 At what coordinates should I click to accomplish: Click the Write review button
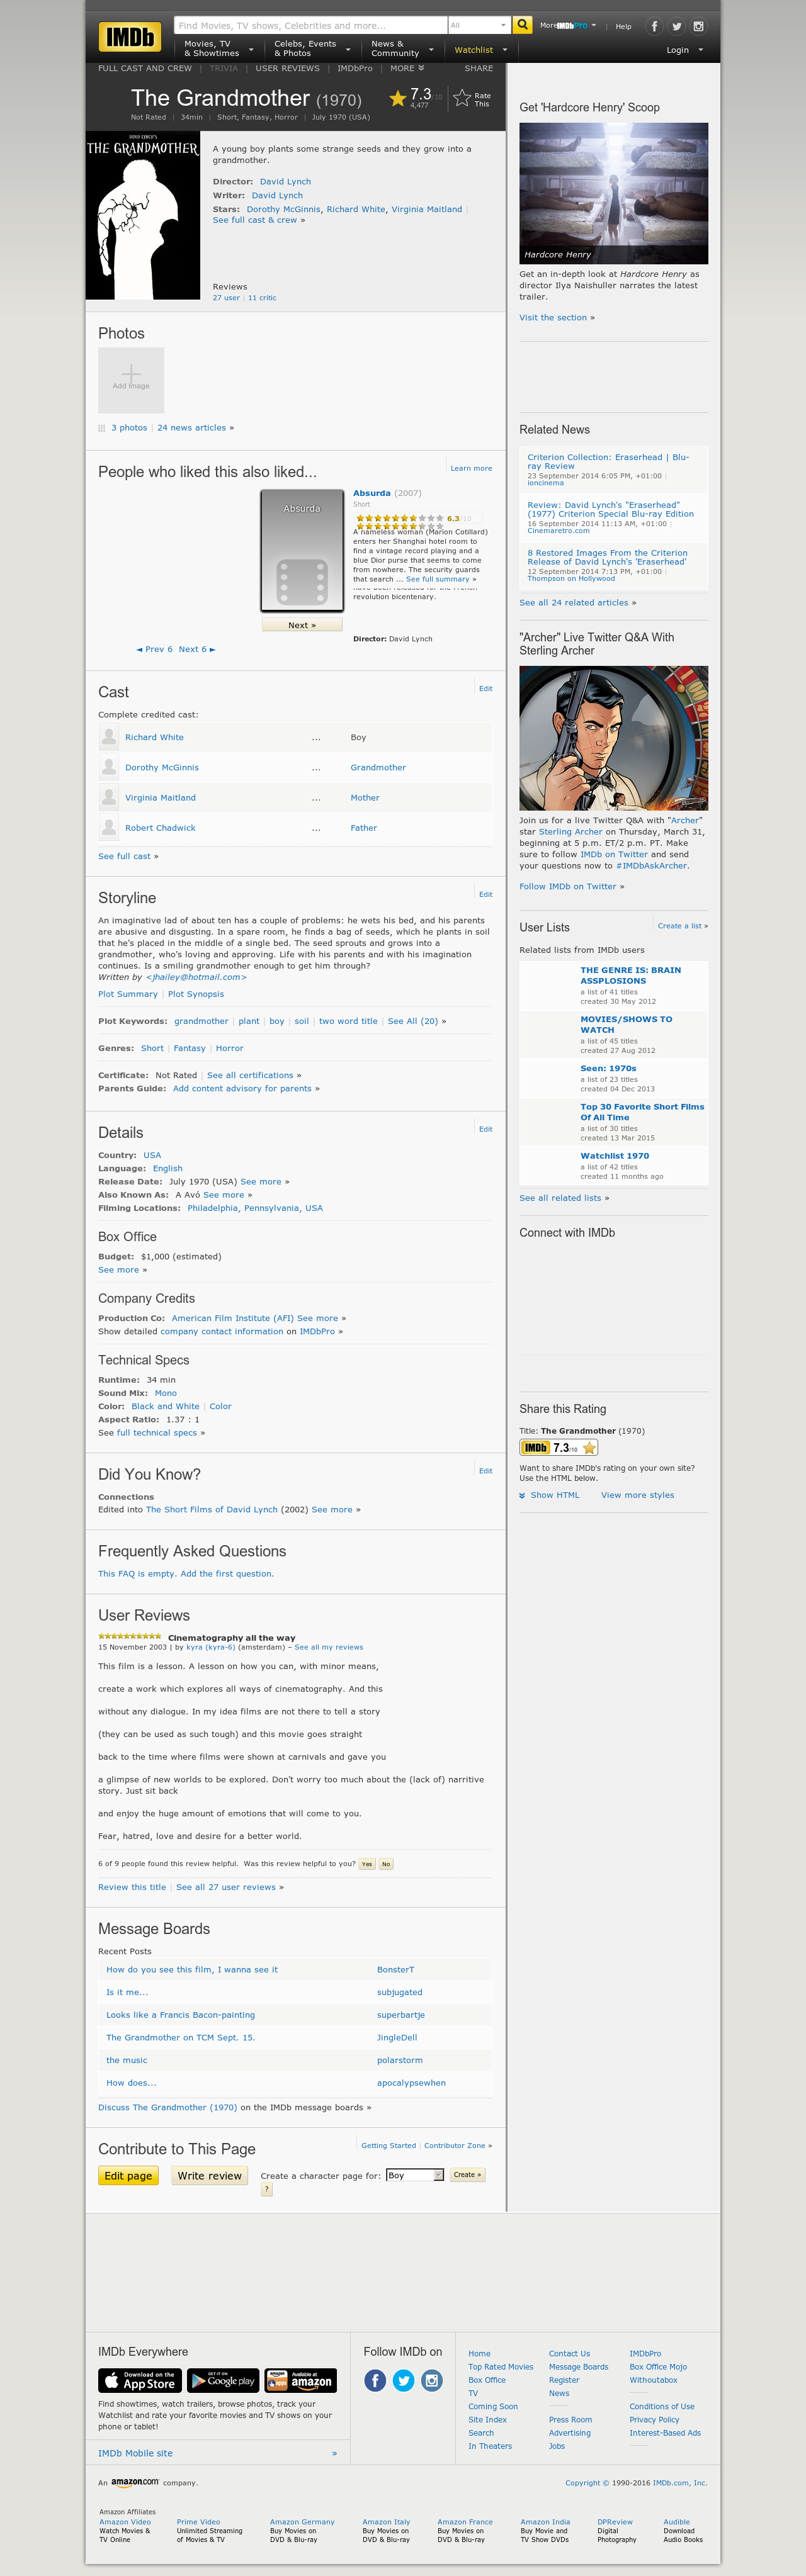pyautogui.click(x=209, y=2176)
